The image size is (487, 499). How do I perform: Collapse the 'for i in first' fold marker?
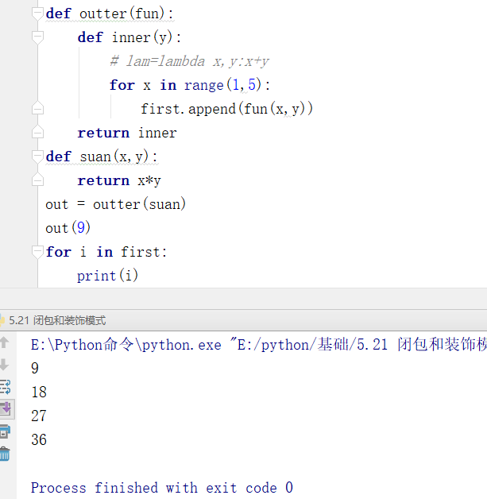pos(37,252)
